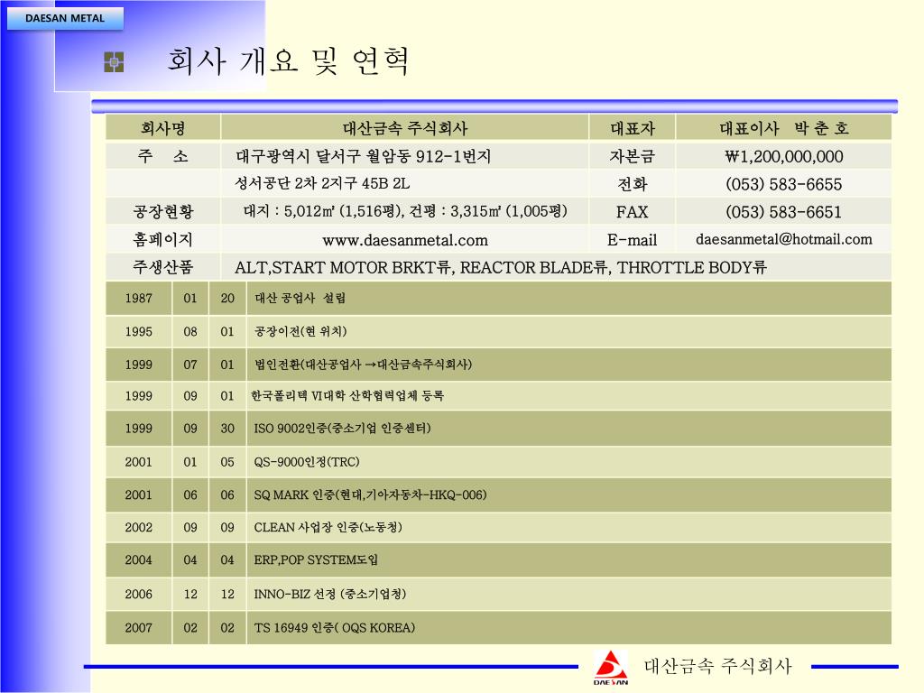Click year 1995 in history table
Viewport: 924px width, 693px height.
[x=138, y=332]
